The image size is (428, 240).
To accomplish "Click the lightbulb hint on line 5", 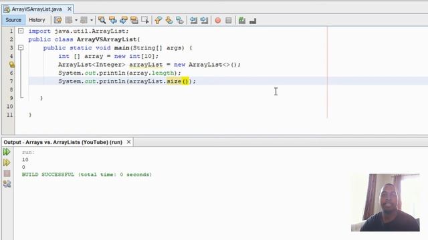I will 11,65.
